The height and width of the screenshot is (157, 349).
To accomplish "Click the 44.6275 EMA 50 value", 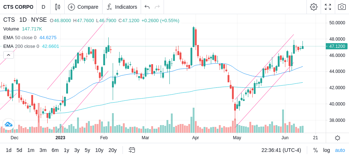I will (48, 38).
